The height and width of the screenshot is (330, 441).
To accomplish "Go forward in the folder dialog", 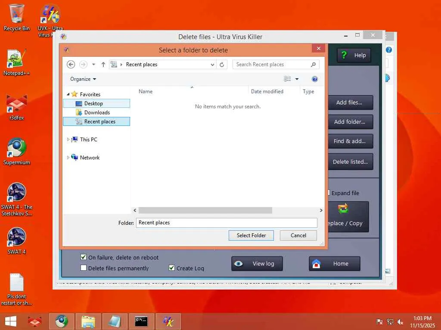I will pos(83,64).
